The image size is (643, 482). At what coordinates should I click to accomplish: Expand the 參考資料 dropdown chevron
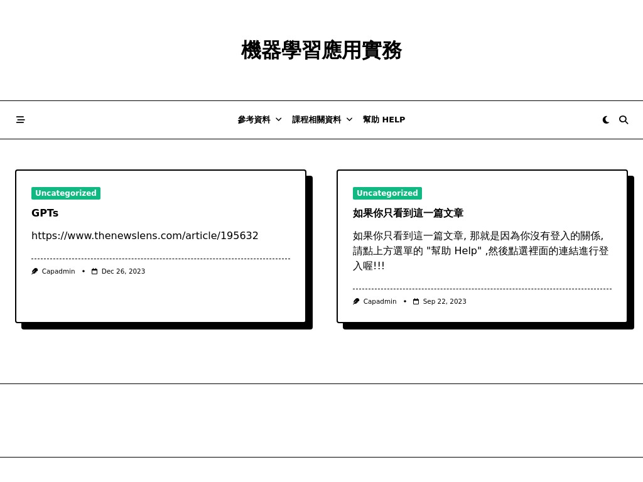[278, 119]
